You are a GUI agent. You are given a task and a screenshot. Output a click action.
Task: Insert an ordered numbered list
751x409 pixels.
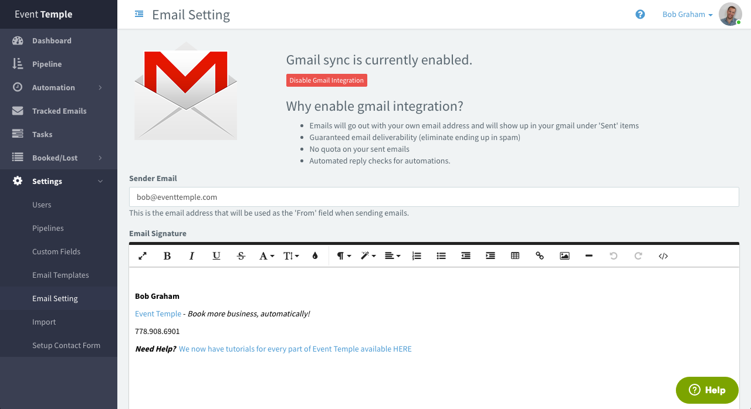417,256
